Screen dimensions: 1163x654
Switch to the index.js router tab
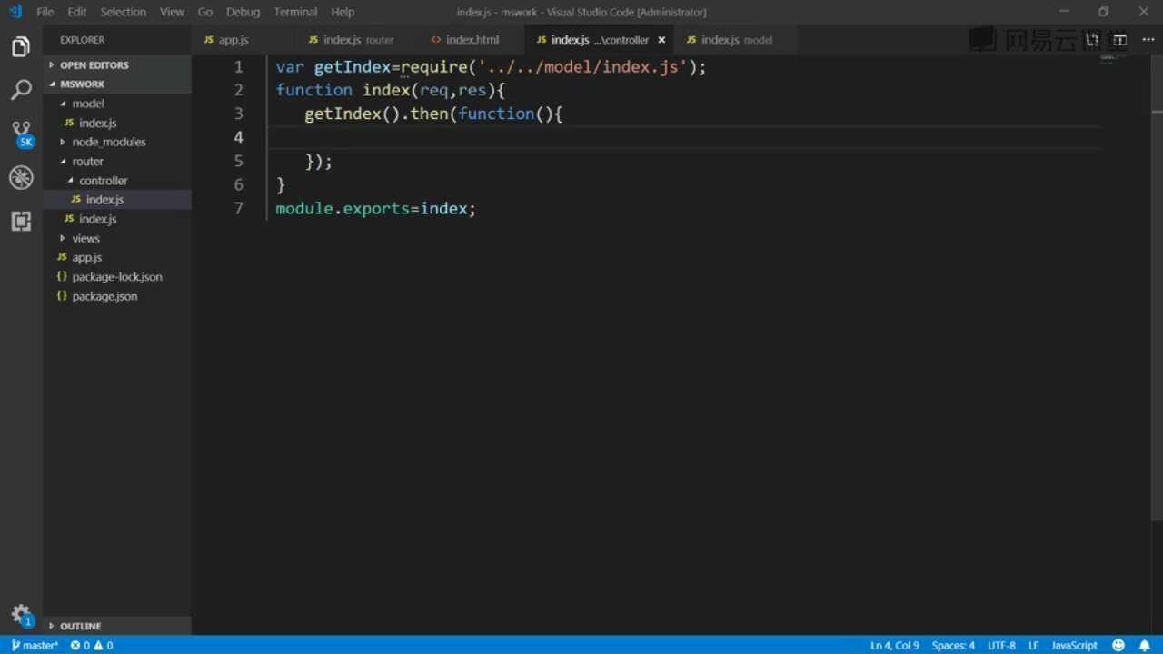tap(358, 40)
